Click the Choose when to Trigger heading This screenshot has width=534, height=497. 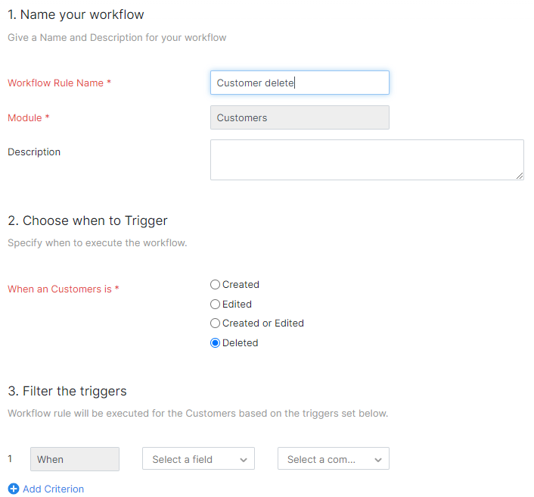[x=87, y=220]
